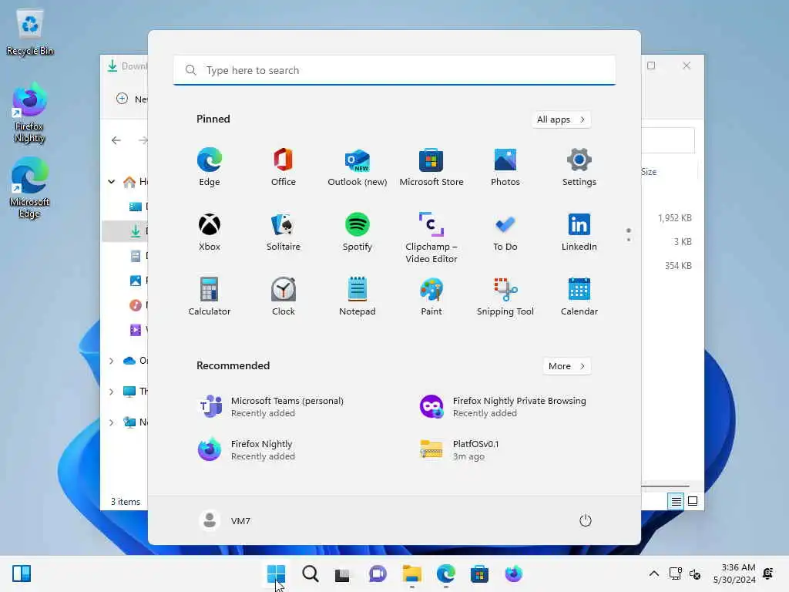Maximize the File Explorer window
The width and height of the screenshot is (789, 592).
651,66
